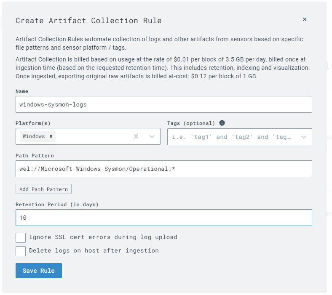
Task: Expand the Platform(s) dropdown
Action: pos(152,137)
